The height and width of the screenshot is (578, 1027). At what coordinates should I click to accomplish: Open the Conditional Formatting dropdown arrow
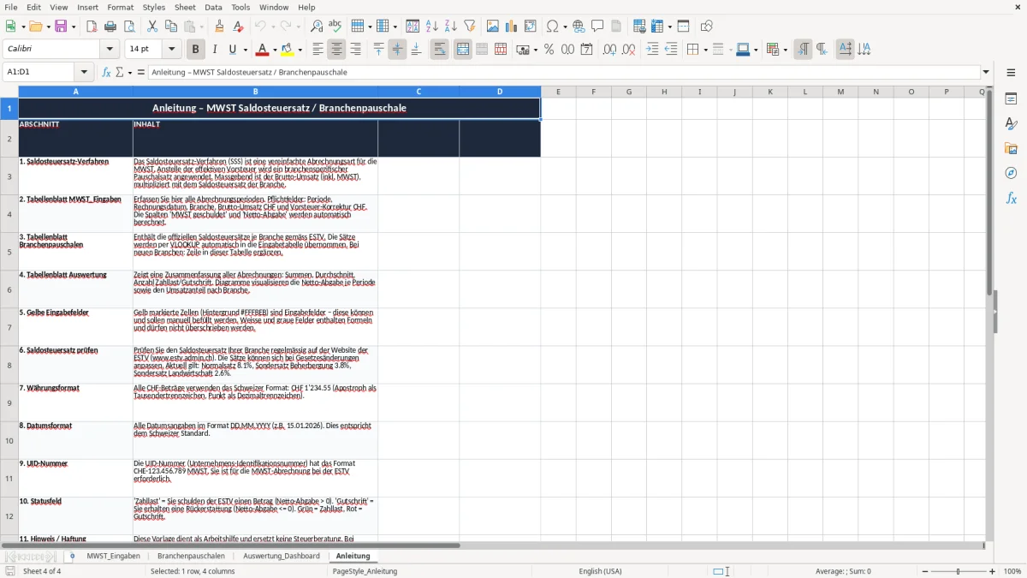[x=785, y=50]
